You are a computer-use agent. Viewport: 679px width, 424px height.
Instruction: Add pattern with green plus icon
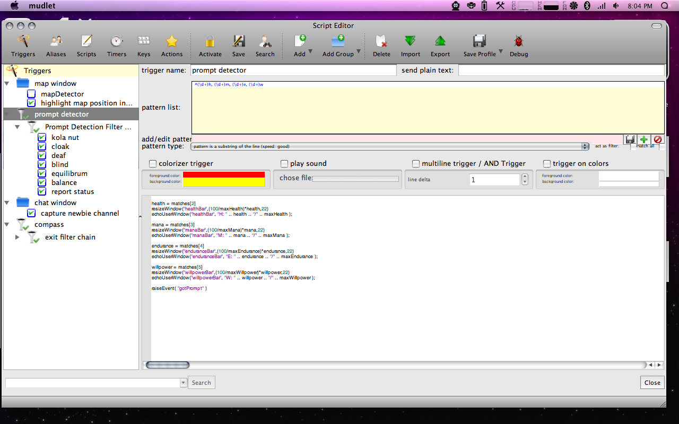point(644,139)
